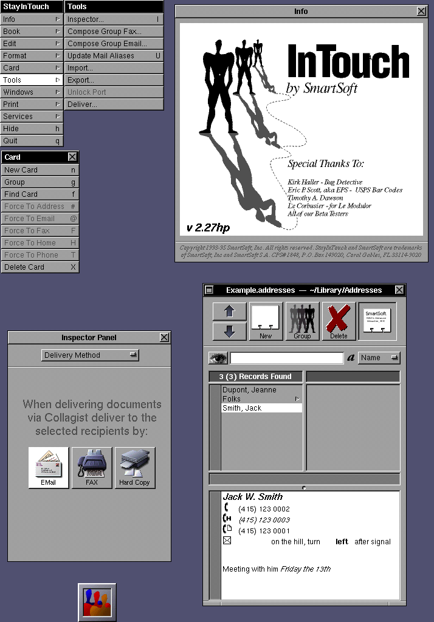Open the Delivery Method popup in the Inspector
434x622 pixels.
click(90, 355)
